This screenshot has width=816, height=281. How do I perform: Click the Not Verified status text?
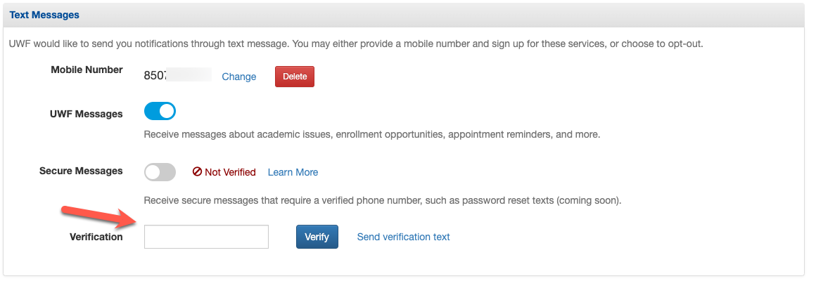click(x=230, y=172)
